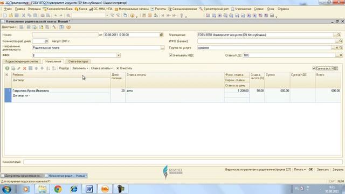
Task: Switch to Документы начисления window tab
Action: [22, 176]
